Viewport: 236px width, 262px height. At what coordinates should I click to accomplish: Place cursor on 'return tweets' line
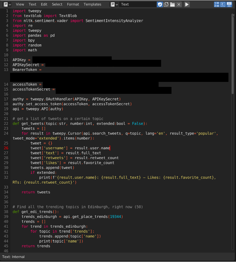[36, 192]
